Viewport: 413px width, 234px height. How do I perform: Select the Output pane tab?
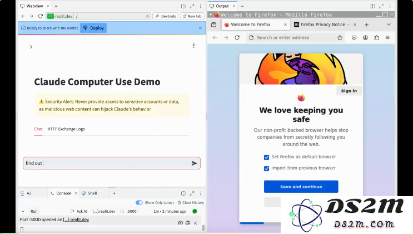[219, 6]
